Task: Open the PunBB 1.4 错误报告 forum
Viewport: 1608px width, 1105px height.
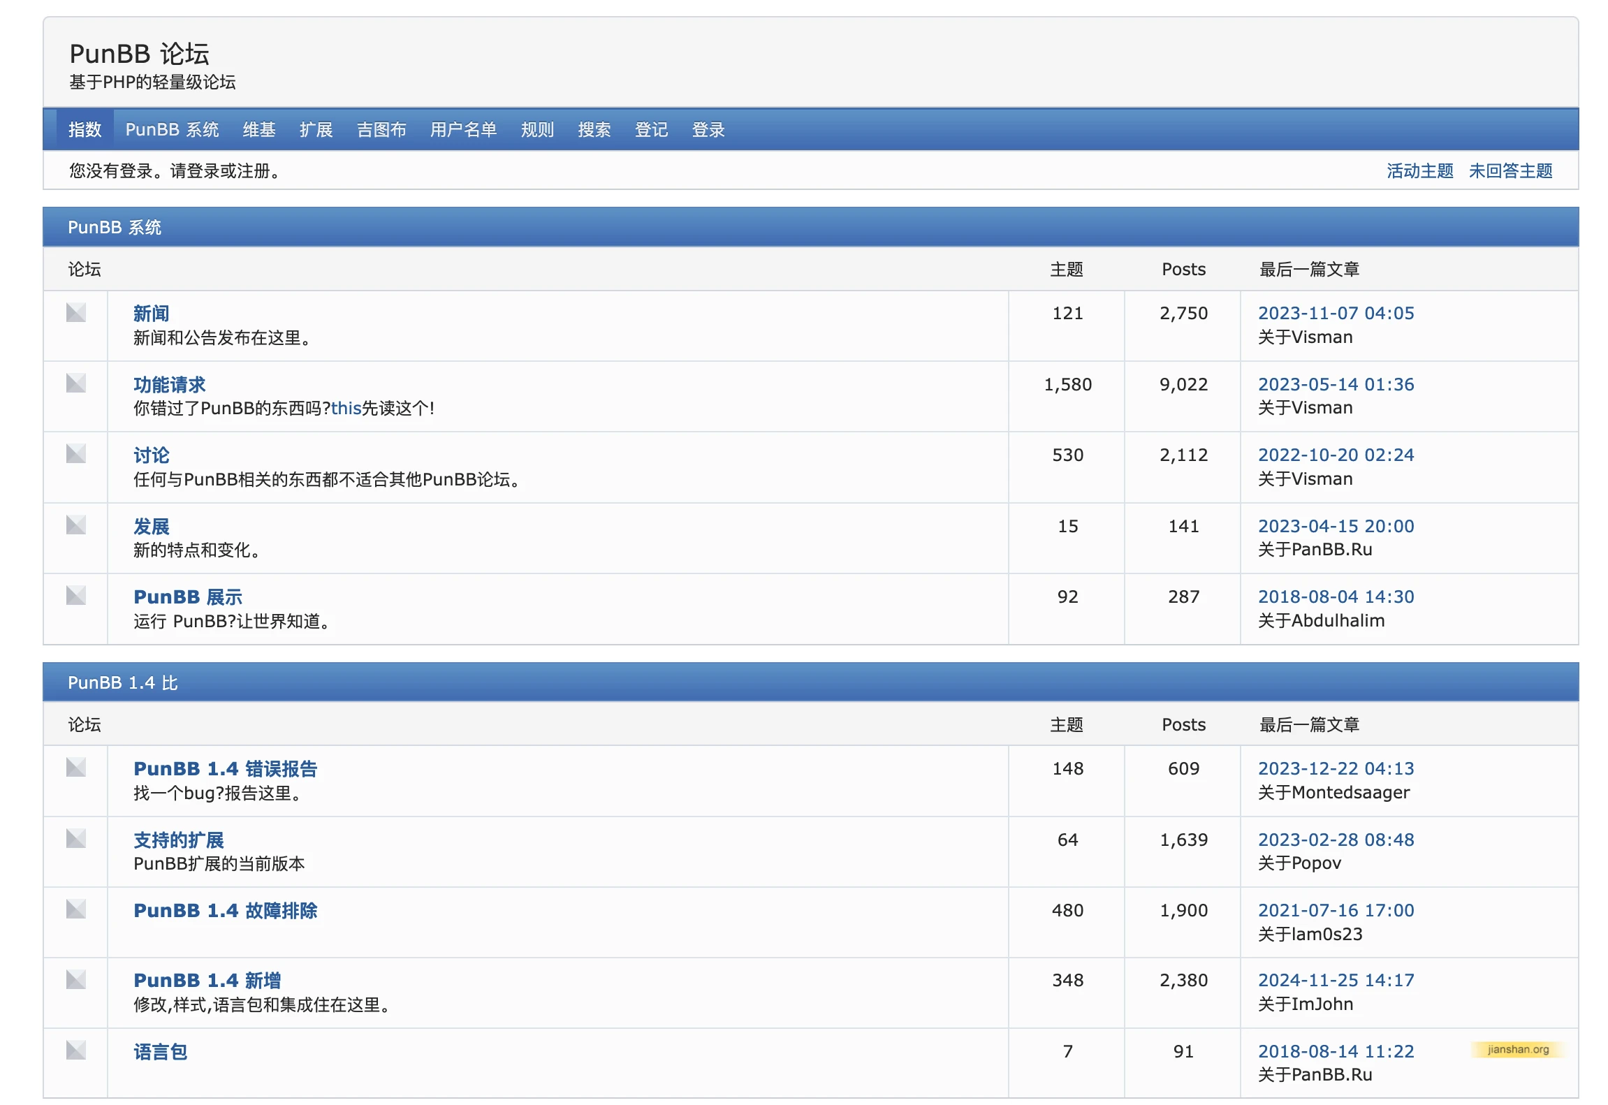Action: 226,769
